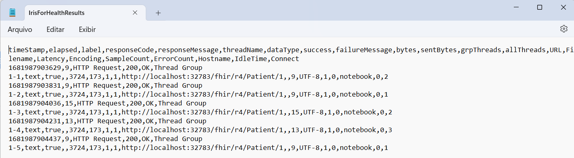The height and width of the screenshot is (158, 574).
Task: Click on timestamp 1681987904231 line
Action: point(107,121)
